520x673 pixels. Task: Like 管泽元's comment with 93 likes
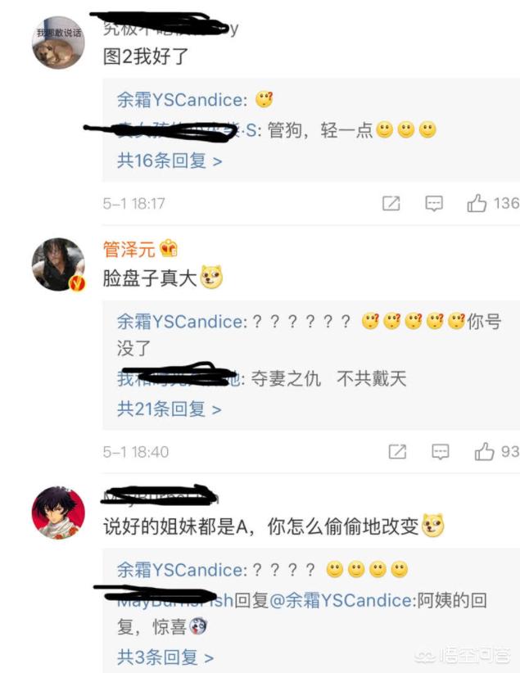pyautogui.click(x=484, y=451)
